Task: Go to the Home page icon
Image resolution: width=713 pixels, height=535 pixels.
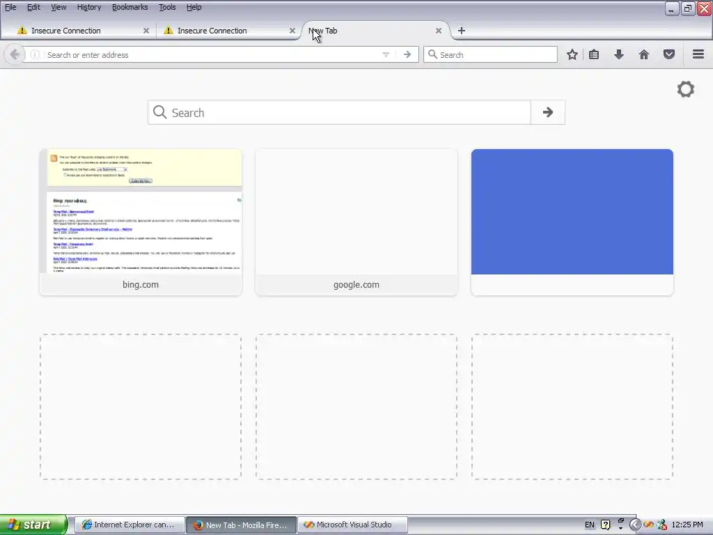Action: click(644, 54)
